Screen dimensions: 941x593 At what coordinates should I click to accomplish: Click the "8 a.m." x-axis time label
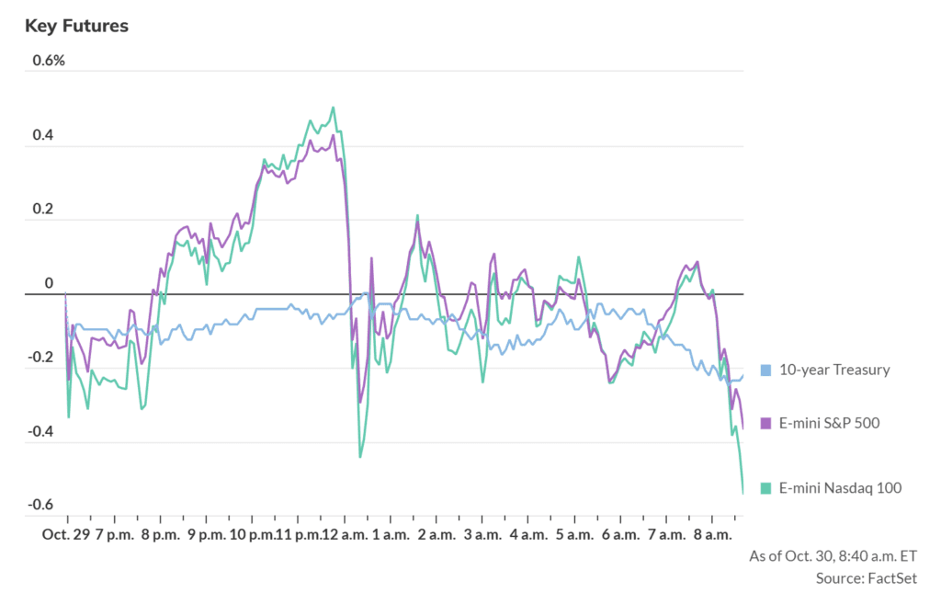(714, 535)
